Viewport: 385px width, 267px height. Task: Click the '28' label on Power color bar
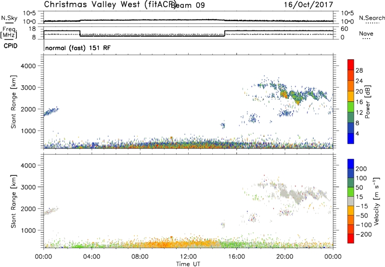coord(359,70)
